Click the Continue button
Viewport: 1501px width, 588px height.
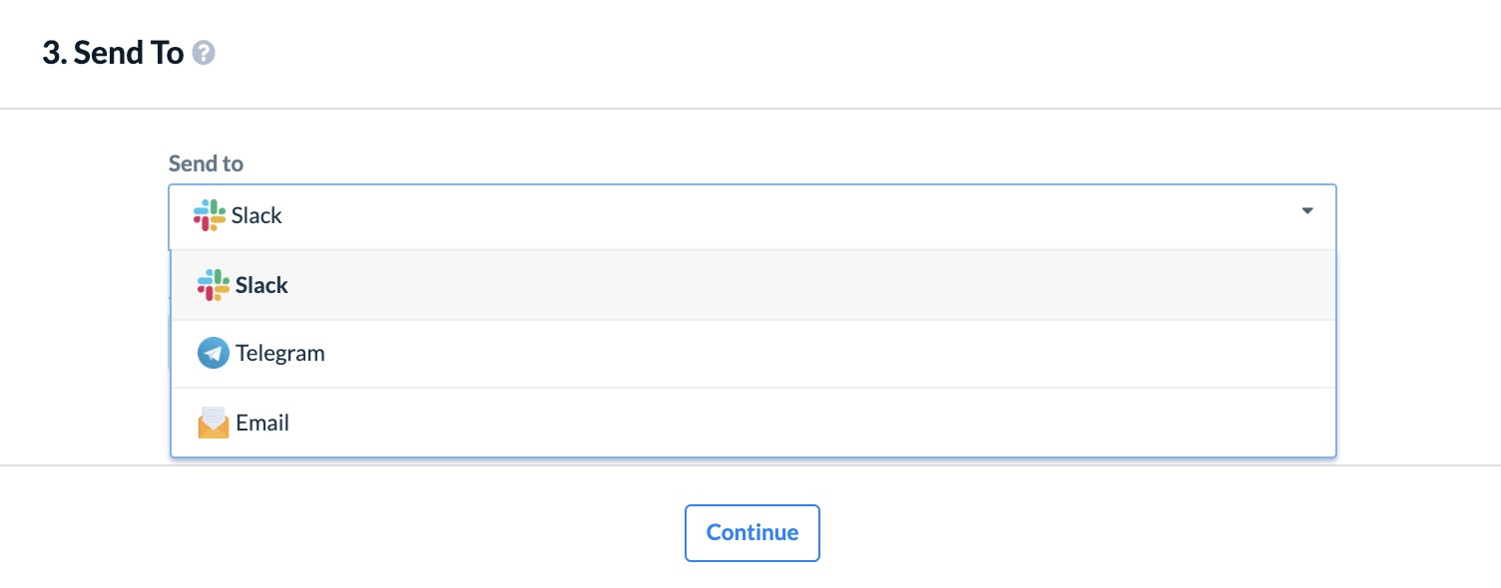point(752,532)
